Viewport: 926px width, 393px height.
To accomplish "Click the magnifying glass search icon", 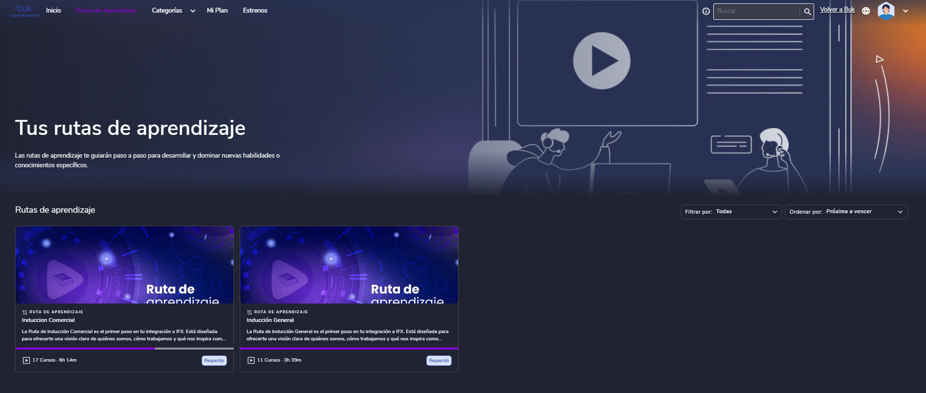I will [807, 12].
